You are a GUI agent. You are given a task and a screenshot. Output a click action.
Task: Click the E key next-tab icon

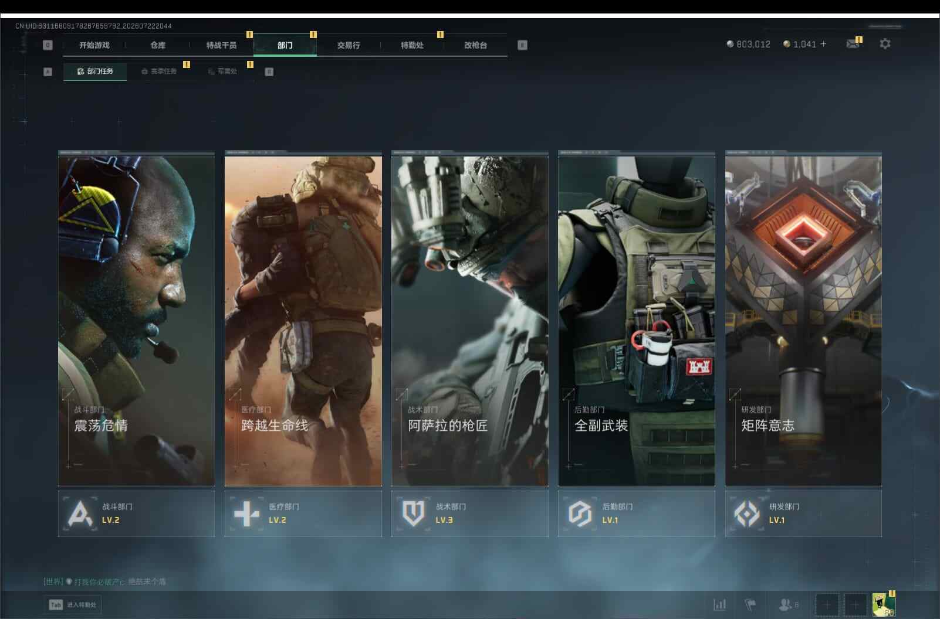(522, 45)
